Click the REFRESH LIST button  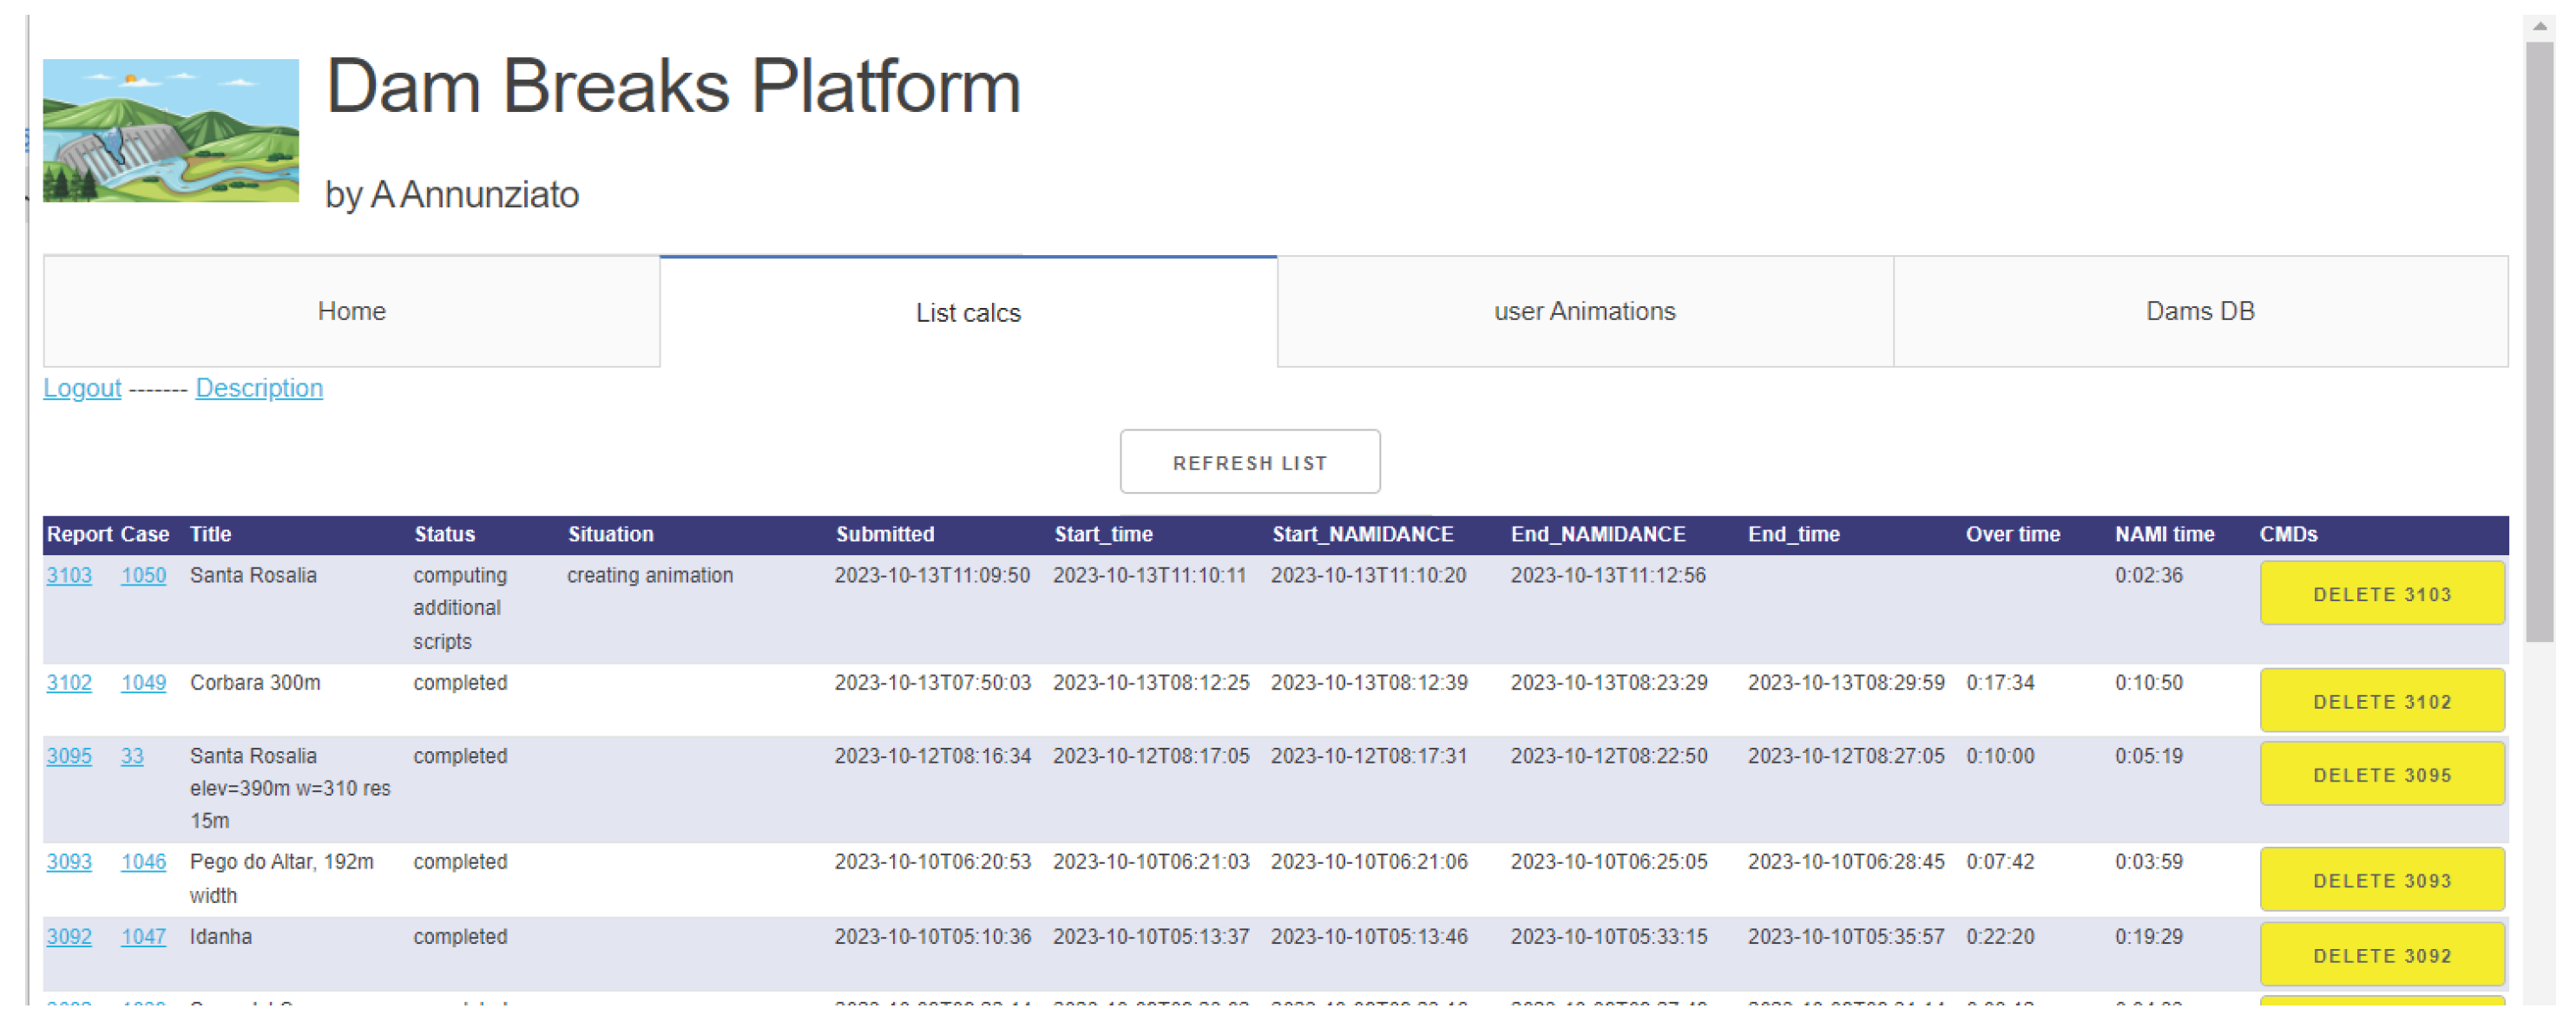[x=1250, y=462]
